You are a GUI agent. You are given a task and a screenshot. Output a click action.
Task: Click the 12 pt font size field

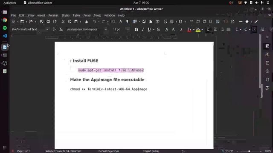(119, 29)
